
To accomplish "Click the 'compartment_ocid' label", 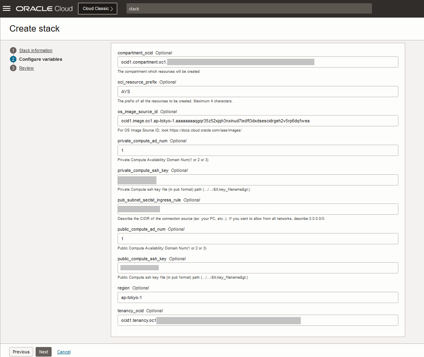I will 135,53.
